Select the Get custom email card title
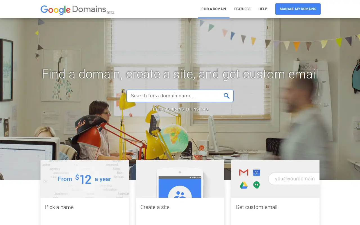 coord(256,207)
